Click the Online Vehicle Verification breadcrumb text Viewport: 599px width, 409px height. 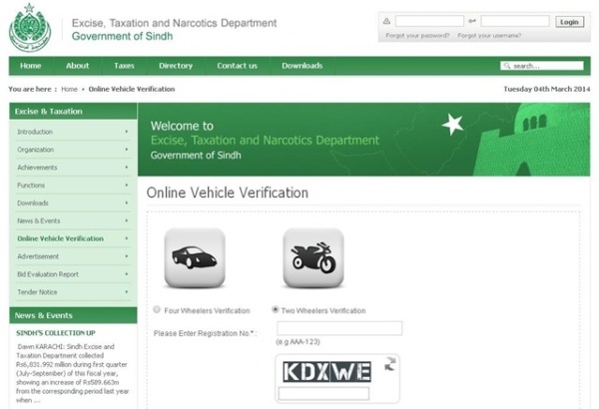(132, 89)
